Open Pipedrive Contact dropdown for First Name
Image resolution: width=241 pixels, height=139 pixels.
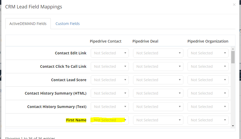(110, 120)
